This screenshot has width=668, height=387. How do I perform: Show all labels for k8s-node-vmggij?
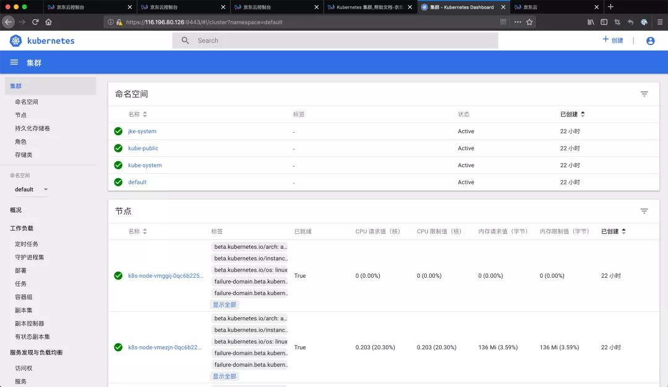[x=225, y=305]
